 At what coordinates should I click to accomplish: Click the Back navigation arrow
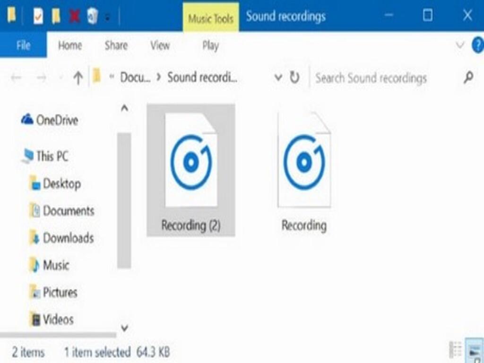[16, 78]
